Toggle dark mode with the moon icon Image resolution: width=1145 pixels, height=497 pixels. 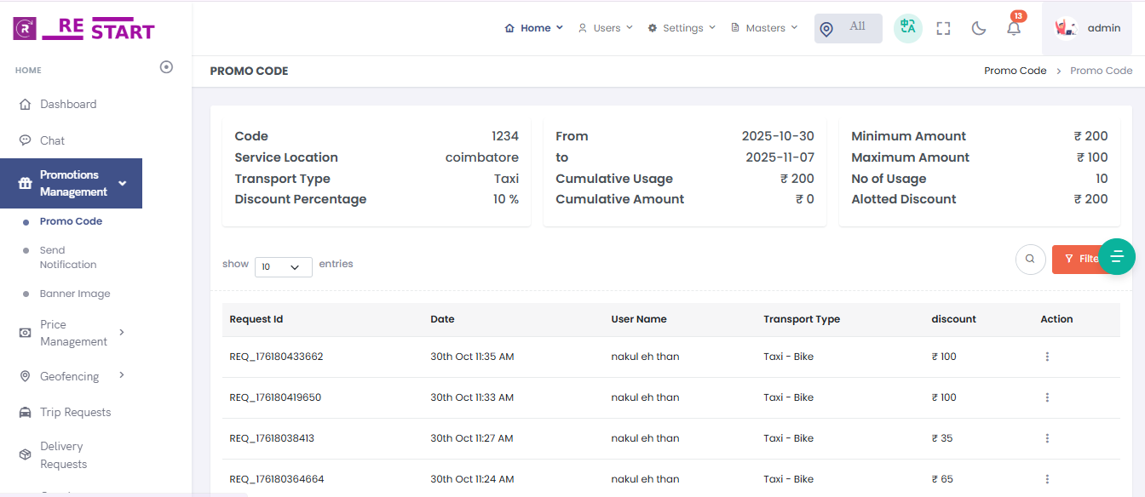(x=979, y=28)
